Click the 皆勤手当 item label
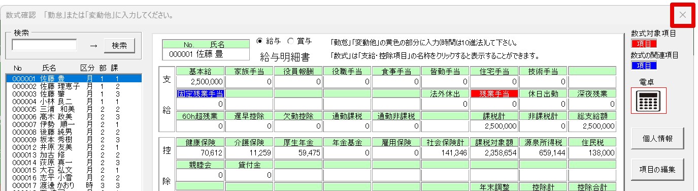This screenshot has width=698, height=191. (x=445, y=71)
